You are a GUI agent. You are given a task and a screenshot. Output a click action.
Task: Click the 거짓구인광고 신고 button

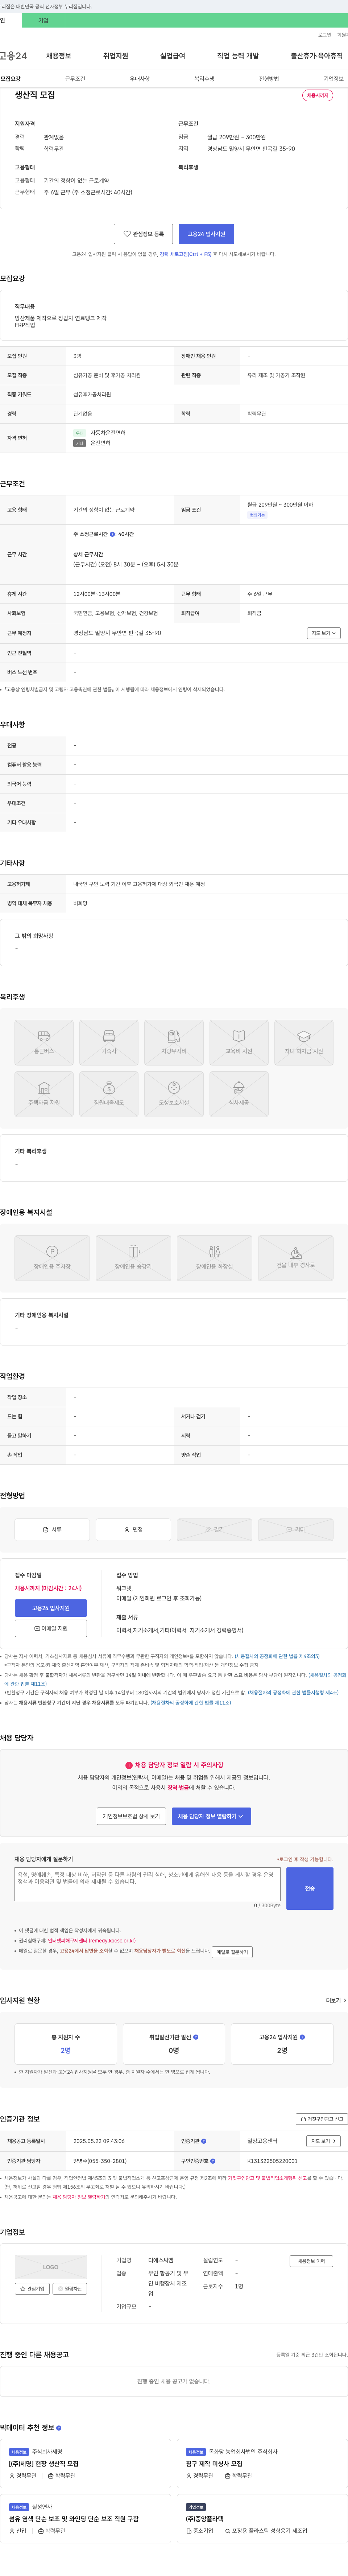pos(322,2119)
